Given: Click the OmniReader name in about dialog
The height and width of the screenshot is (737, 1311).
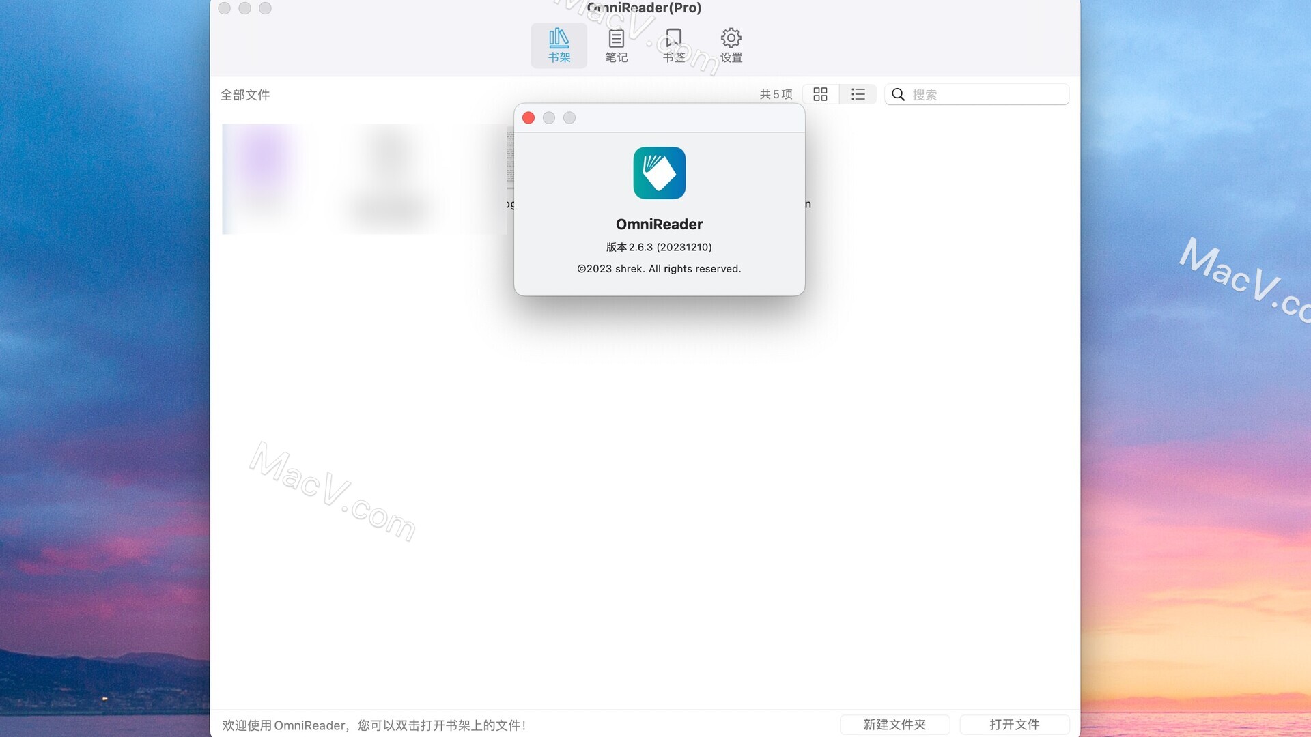Looking at the screenshot, I should (x=659, y=224).
